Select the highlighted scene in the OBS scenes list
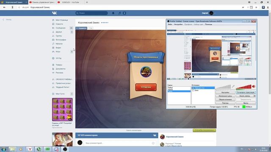271x152 pixels. click(179, 91)
